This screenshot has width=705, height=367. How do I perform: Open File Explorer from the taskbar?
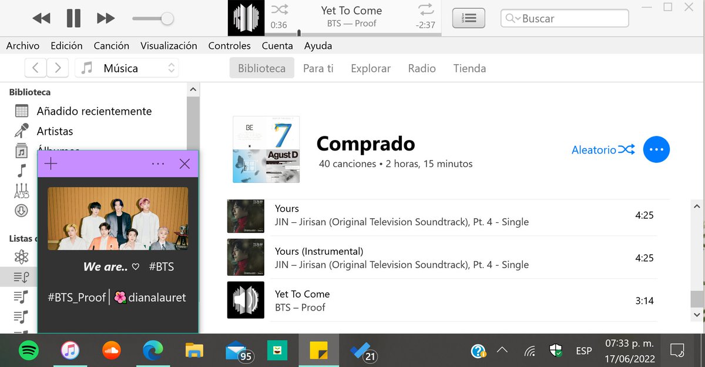(x=194, y=351)
